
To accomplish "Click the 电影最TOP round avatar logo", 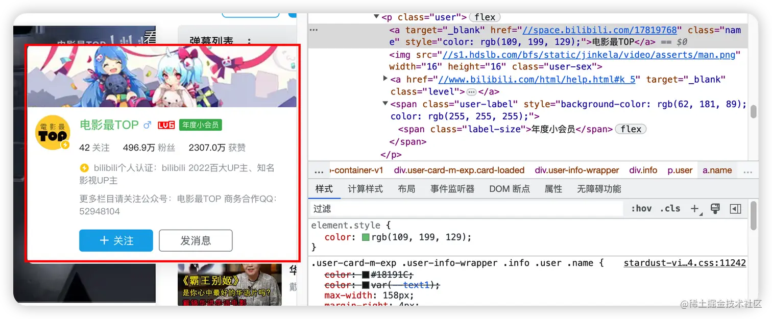I will pyautogui.click(x=53, y=133).
